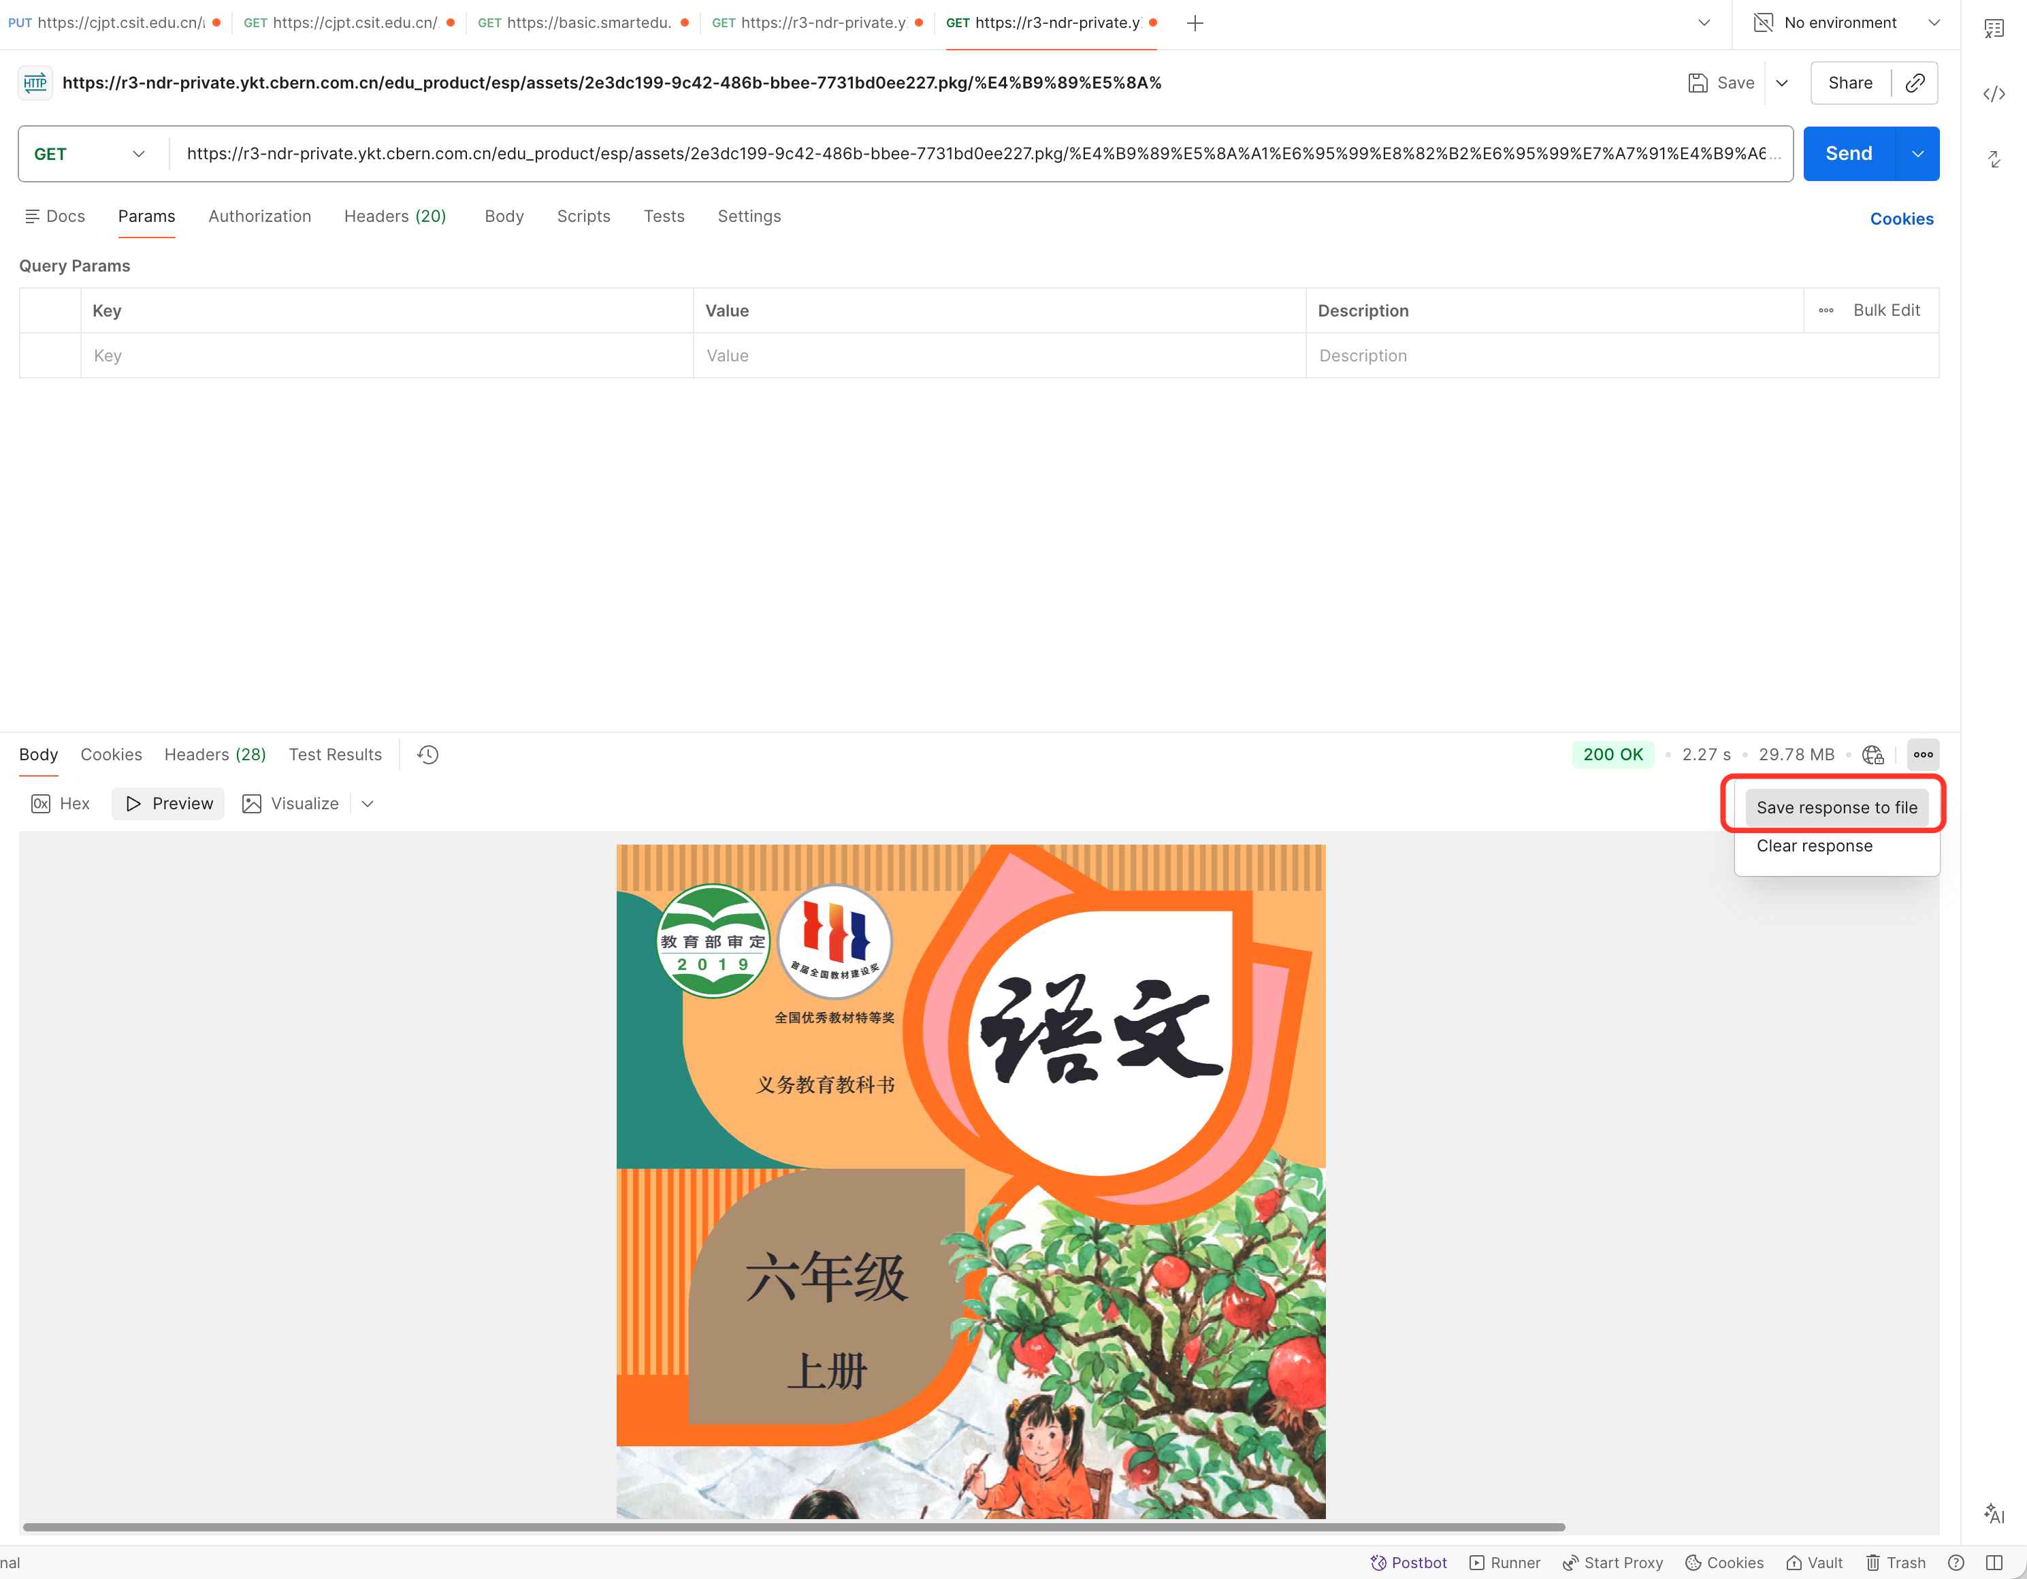Click the 2.27 s response time

pos(1706,755)
